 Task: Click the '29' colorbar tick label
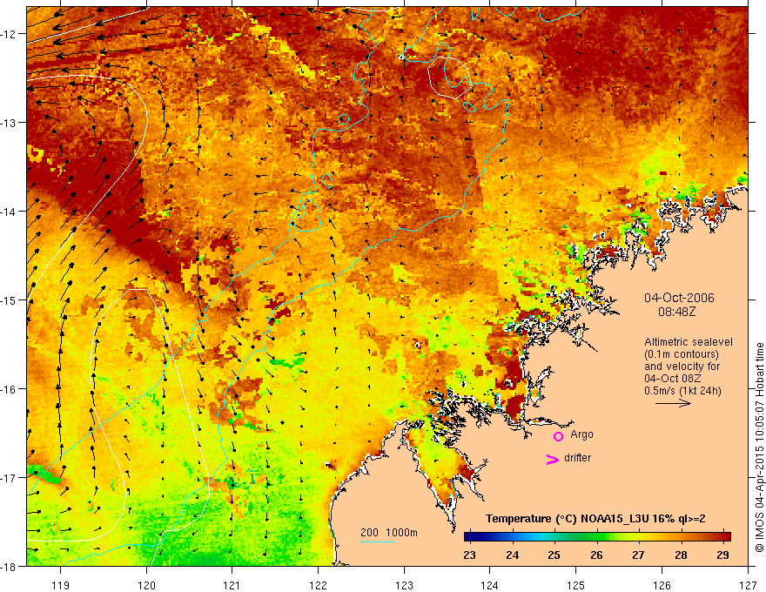point(723,555)
